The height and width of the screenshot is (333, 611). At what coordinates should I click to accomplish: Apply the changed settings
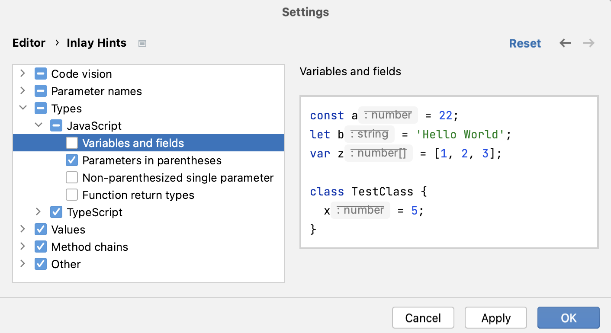tap(495, 318)
